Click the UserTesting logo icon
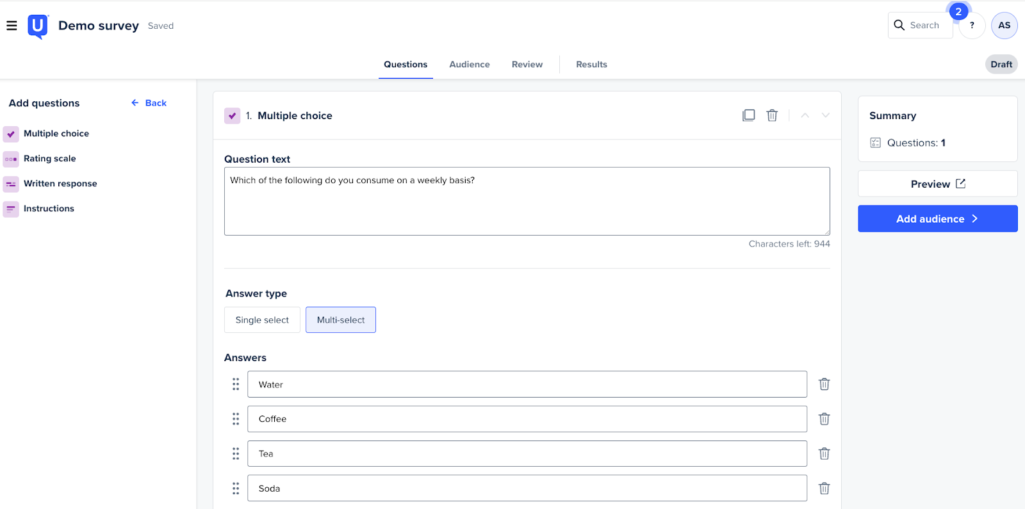The height and width of the screenshot is (509, 1025). [38, 26]
